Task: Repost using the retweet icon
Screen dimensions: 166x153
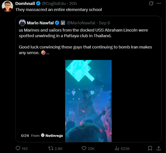Action: pyautogui.click(x=51, y=148)
